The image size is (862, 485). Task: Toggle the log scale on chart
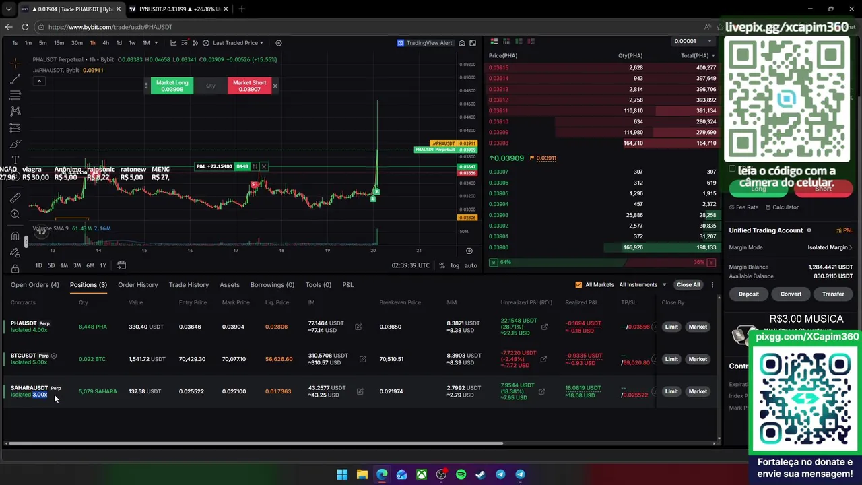click(x=455, y=265)
